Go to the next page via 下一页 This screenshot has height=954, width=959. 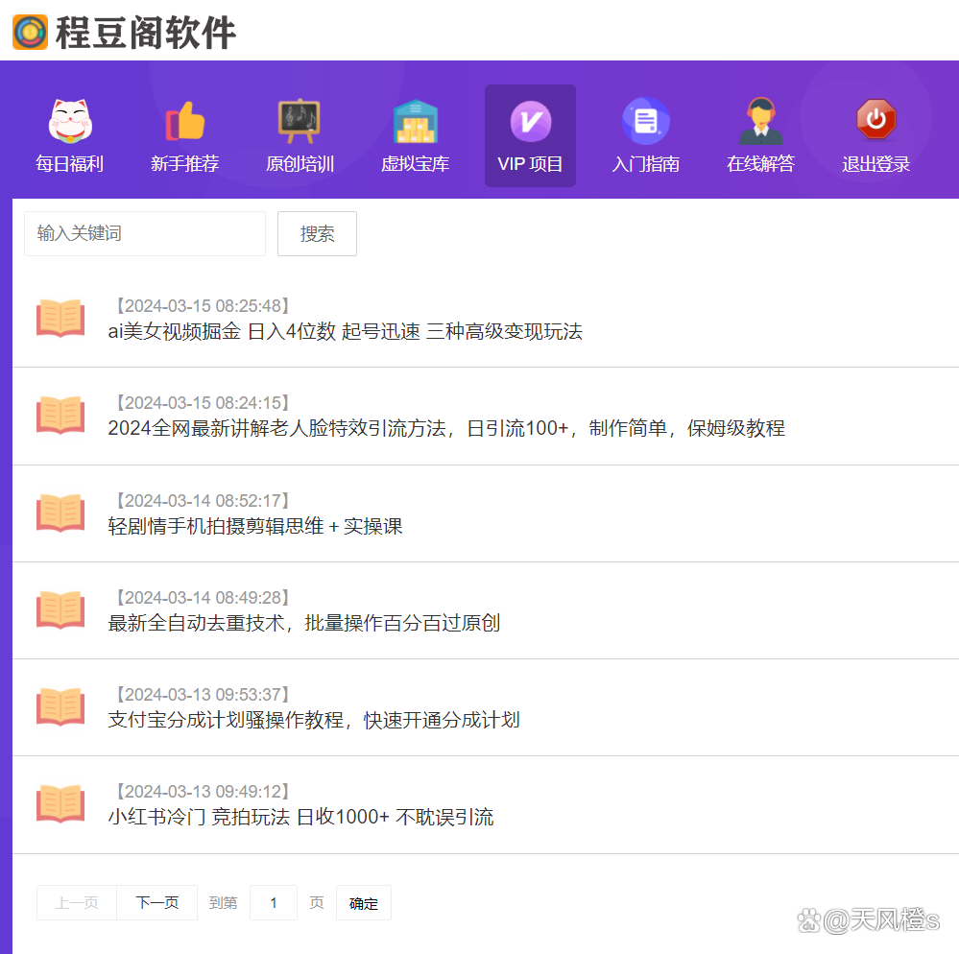coord(156,902)
